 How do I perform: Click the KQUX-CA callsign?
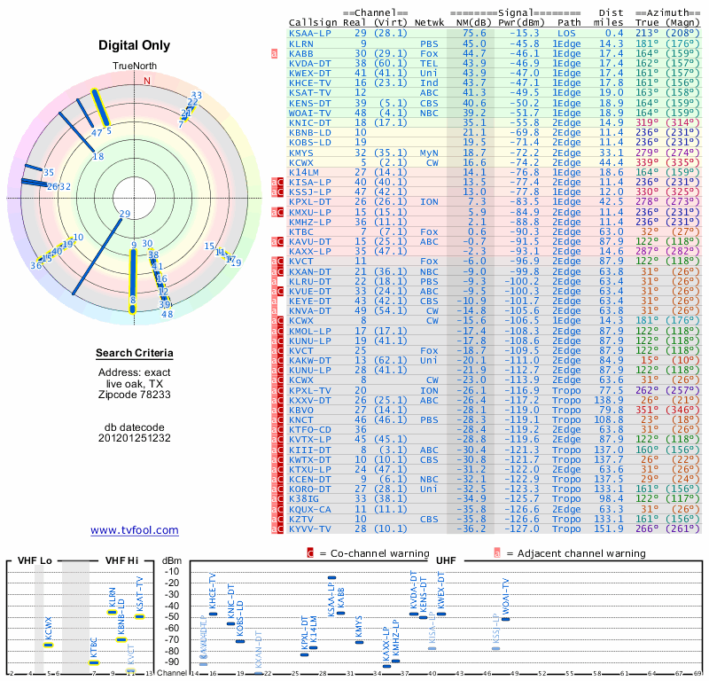(x=309, y=510)
